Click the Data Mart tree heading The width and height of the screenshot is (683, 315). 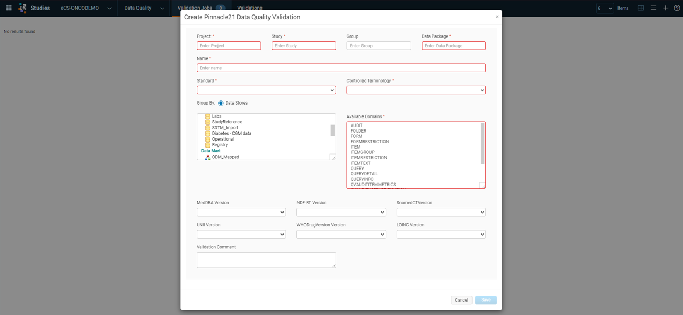(x=211, y=151)
